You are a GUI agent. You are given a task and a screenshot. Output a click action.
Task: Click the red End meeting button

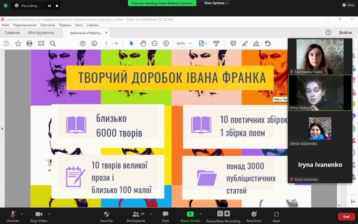pyautogui.click(x=346, y=216)
